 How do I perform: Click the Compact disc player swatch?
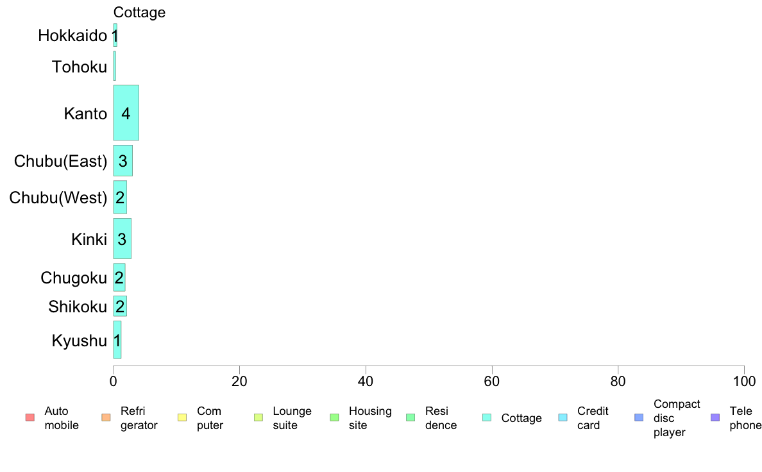point(639,417)
